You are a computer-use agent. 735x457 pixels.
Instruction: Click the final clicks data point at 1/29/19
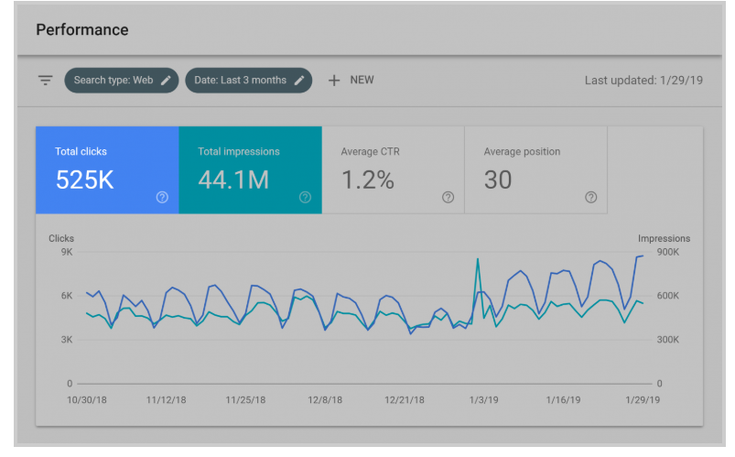pyautogui.click(x=643, y=256)
